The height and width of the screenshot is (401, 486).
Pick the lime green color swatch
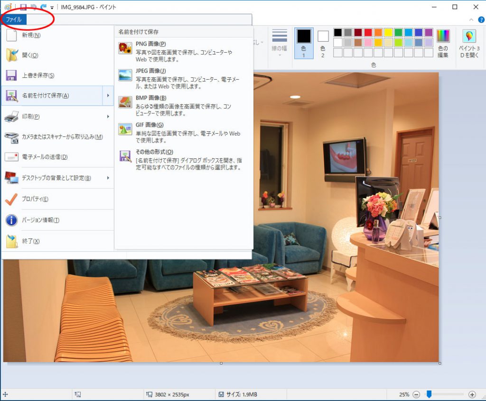(x=398, y=42)
